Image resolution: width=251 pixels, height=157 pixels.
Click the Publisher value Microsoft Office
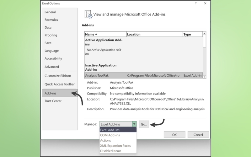121,88
